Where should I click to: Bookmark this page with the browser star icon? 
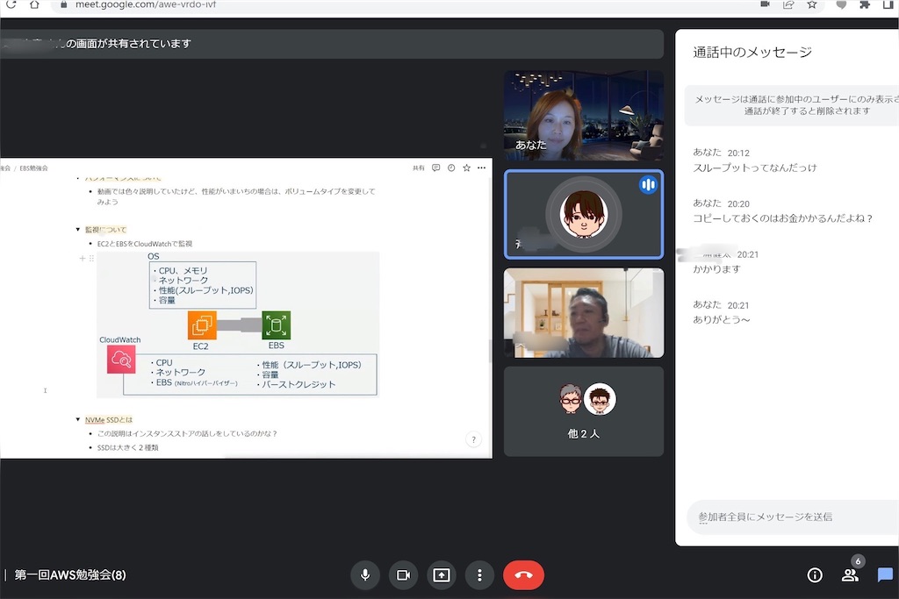[812, 4]
